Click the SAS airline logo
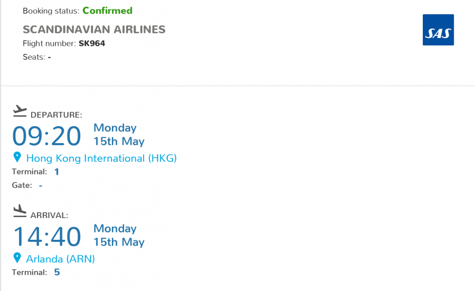The width and height of the screenshot is (475, 291). tap(438, 30)
